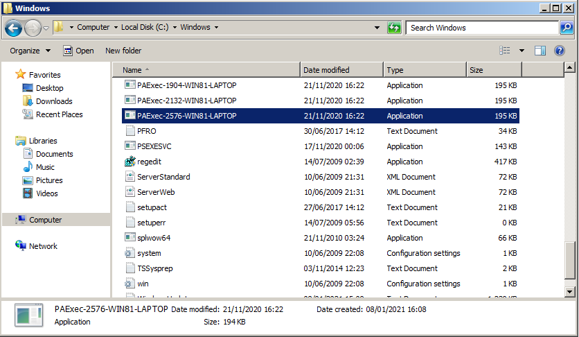The image size is (579, 337).
Task: Click Computer in the address path
Action: tap(93, 27)
